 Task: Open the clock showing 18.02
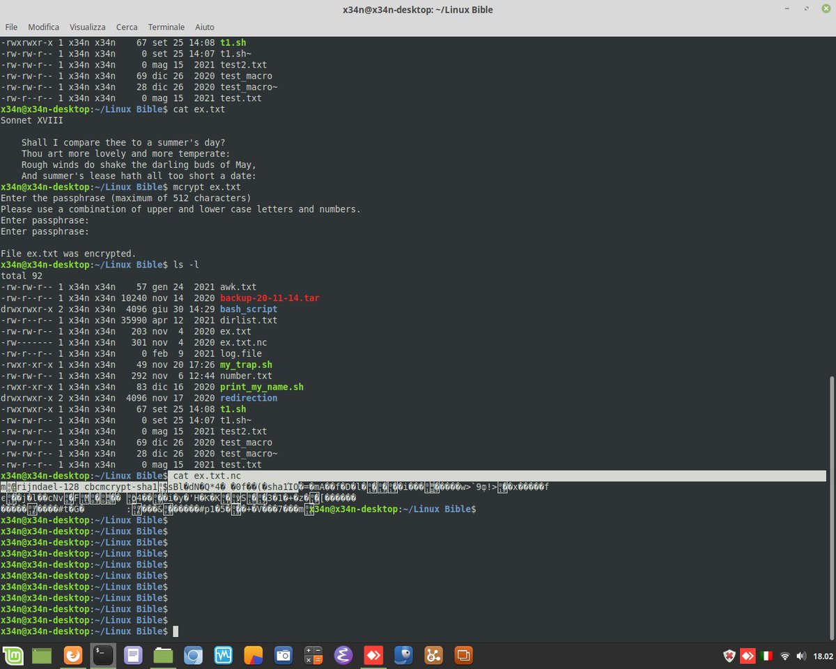pos(823,656)
